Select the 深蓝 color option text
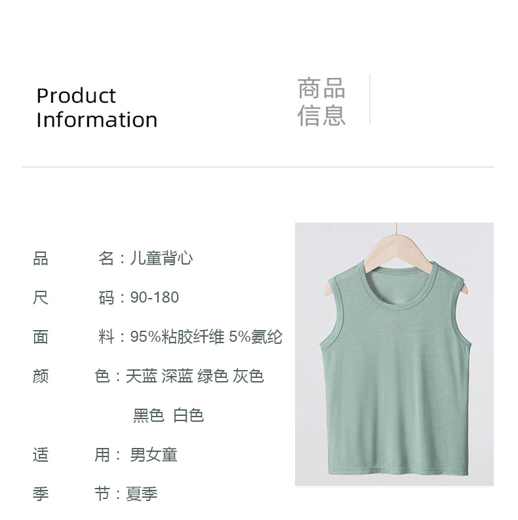Screen dimensions: 518x520 click(x=177, y=376)
